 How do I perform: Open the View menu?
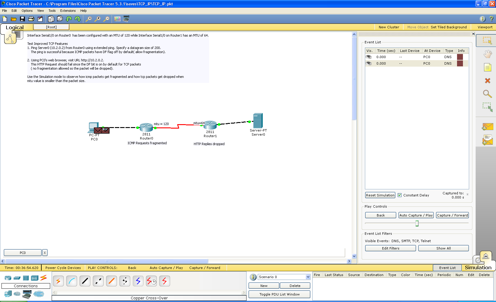[x=40, y=11]
